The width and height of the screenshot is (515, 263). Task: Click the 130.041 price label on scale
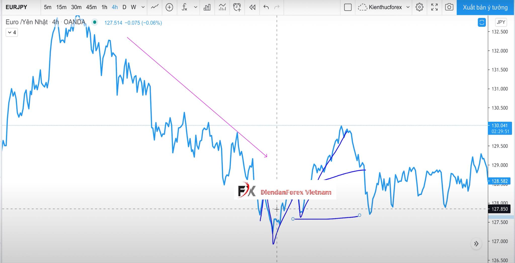pos(500,128)
